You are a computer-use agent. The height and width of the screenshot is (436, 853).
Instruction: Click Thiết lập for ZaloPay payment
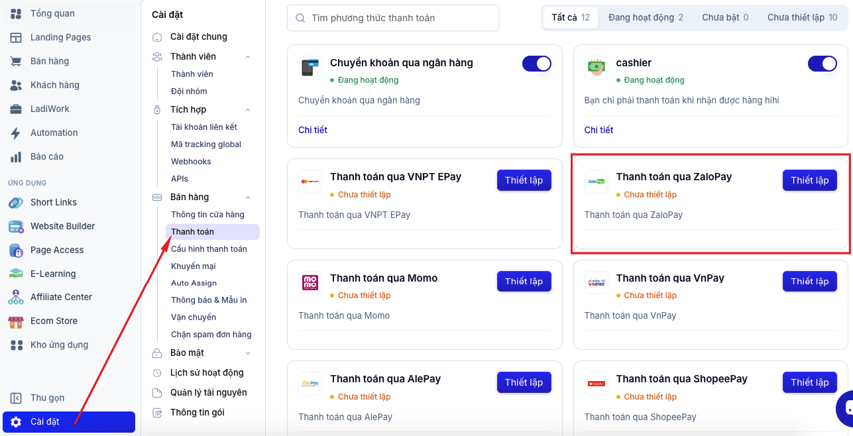(x=810, y=180)
